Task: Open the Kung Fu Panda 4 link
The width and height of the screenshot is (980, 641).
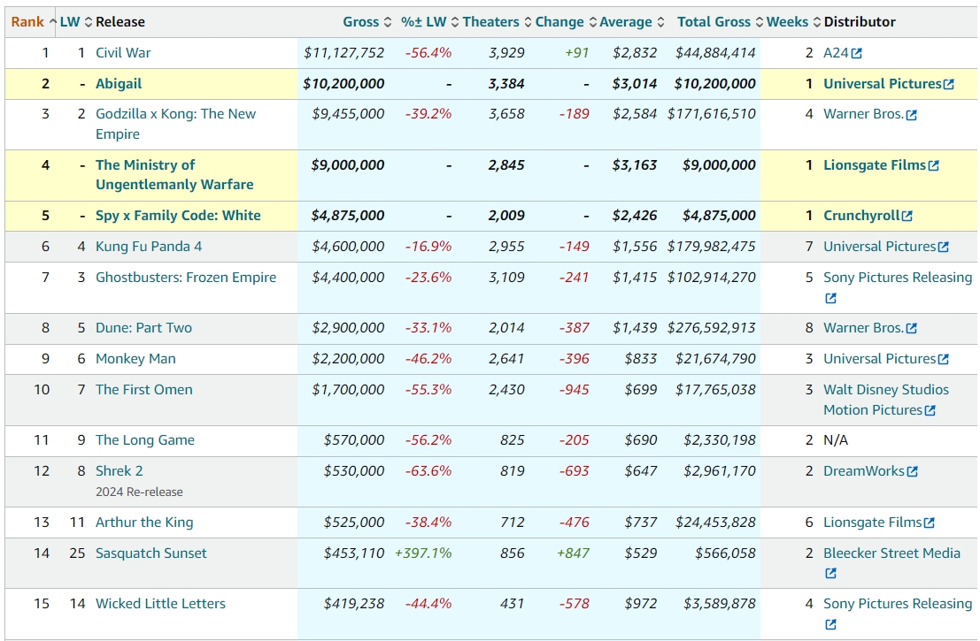Action: pyautogui.click(x=149, y=247)
